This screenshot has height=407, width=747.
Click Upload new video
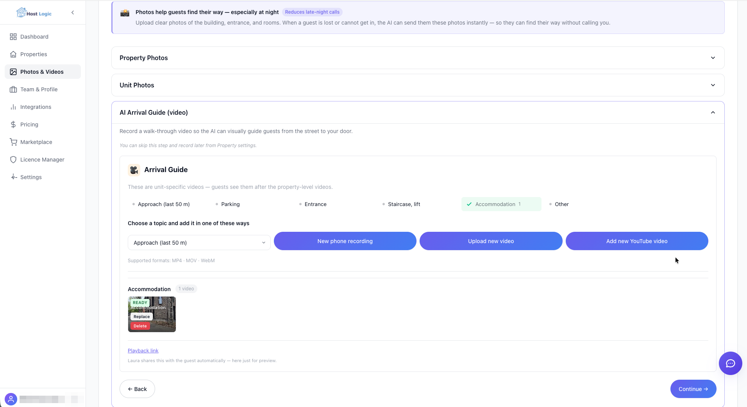tap(491, 241)
